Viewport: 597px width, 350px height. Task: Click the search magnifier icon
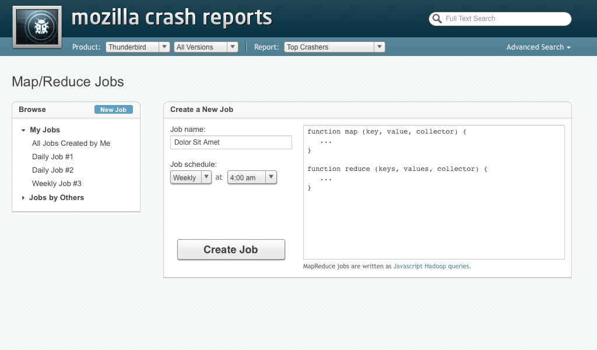(x=437, y=19)
